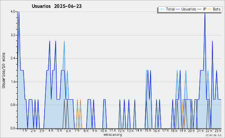Click the '21 h' x-axis tick label
The image size is (225, 138).
(x=200, y=131)
